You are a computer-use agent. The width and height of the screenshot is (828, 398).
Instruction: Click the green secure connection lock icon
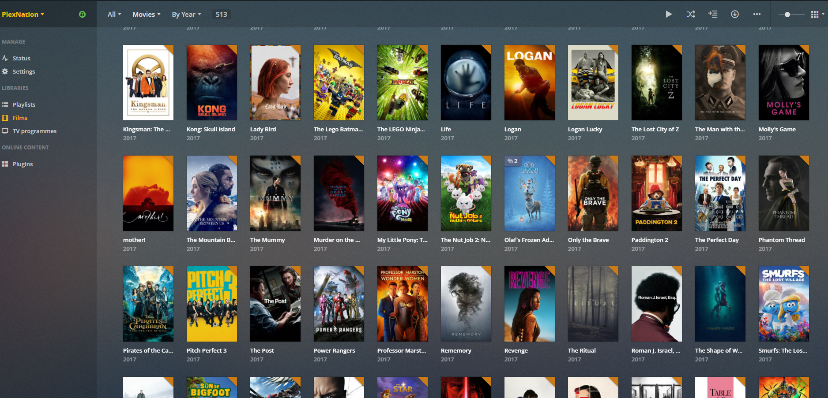click(x=82, y=14)
